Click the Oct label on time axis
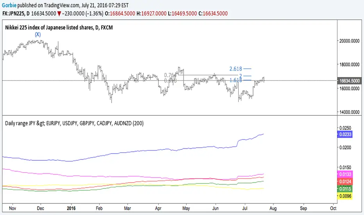 (333, 208)
